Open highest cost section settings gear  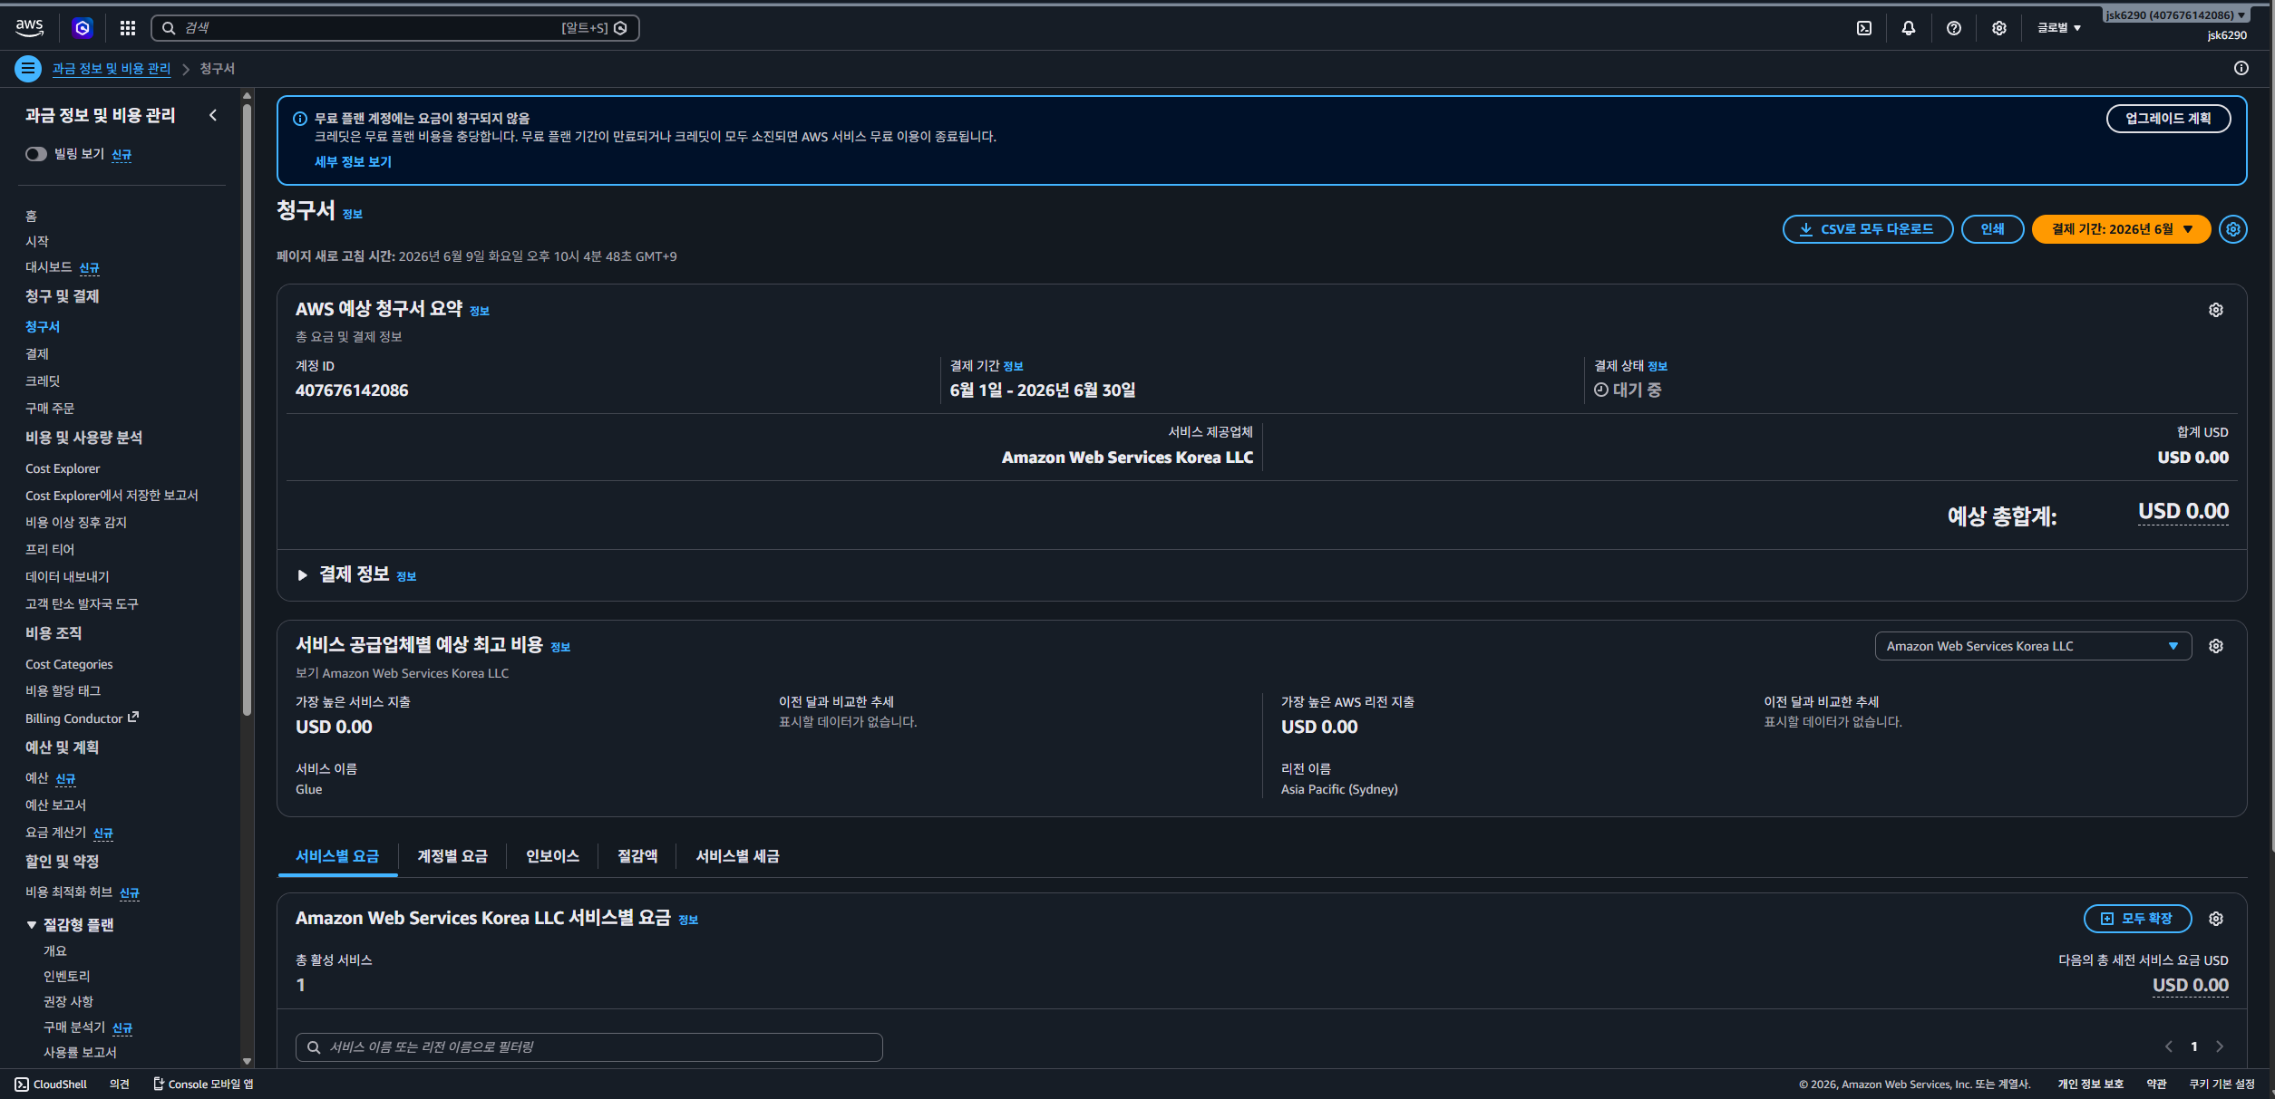click(x=2216, y=646)
